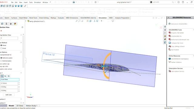Screen dimensions: 194x109
Task: Select the Front plane icon under Section 1
Action: 2,76
